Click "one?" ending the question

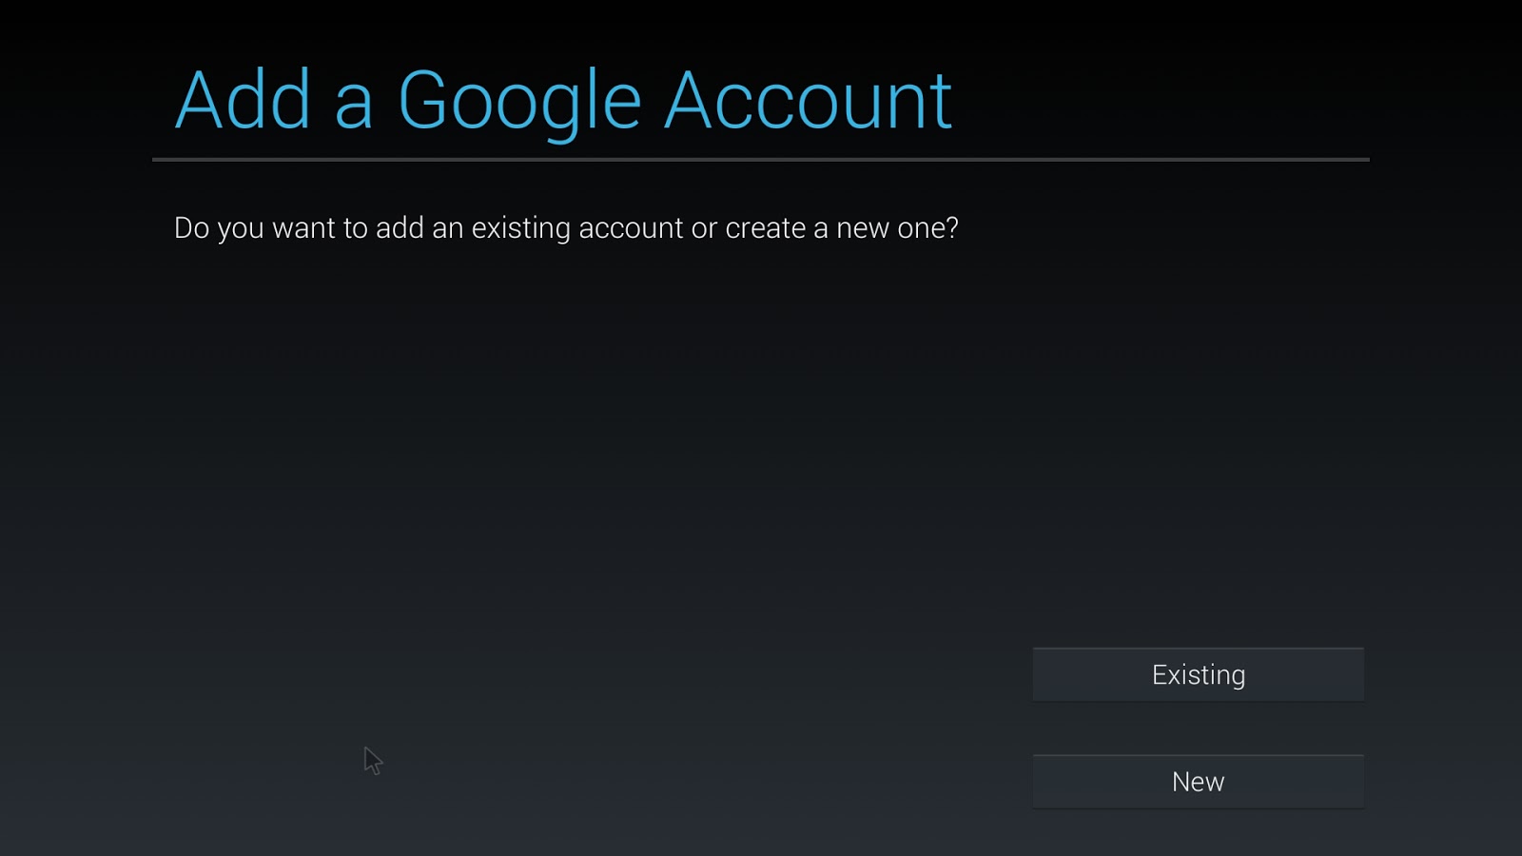[x=927, y=228]
